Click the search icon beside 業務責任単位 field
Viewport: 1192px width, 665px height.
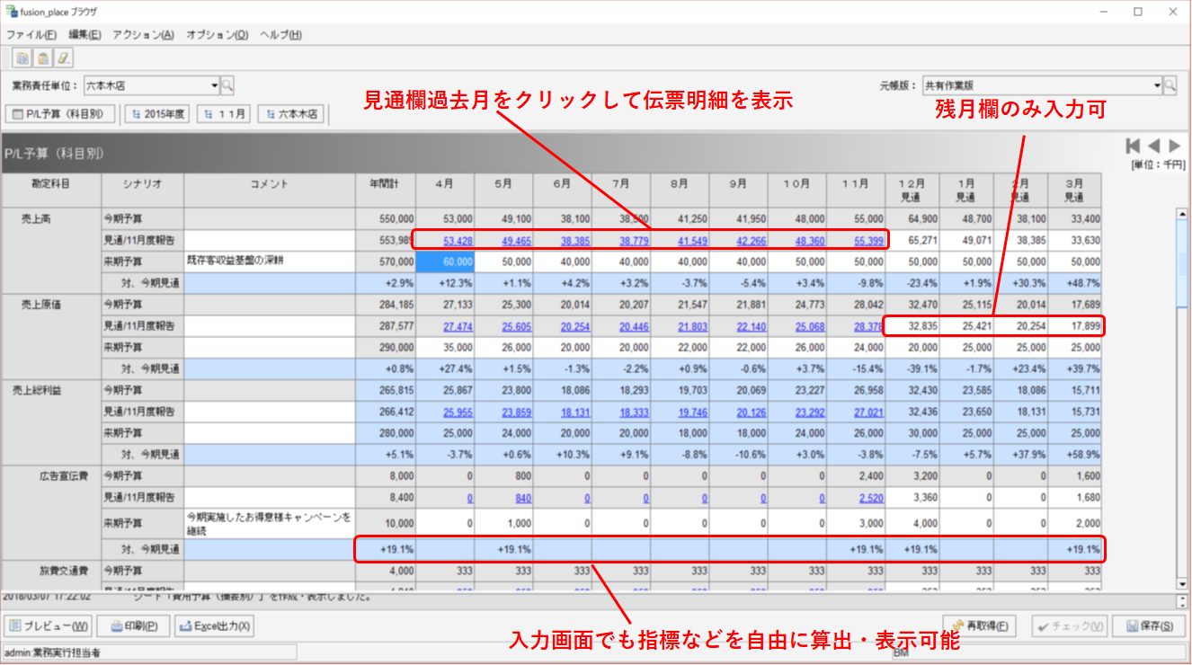tap(227, 86)
